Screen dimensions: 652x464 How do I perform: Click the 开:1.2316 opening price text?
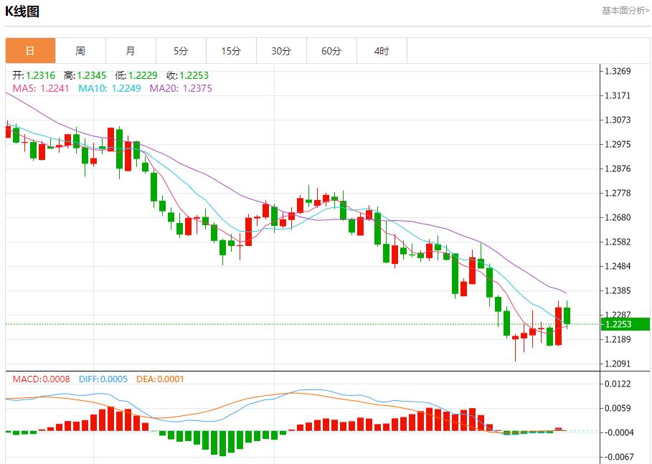point(34,75)
